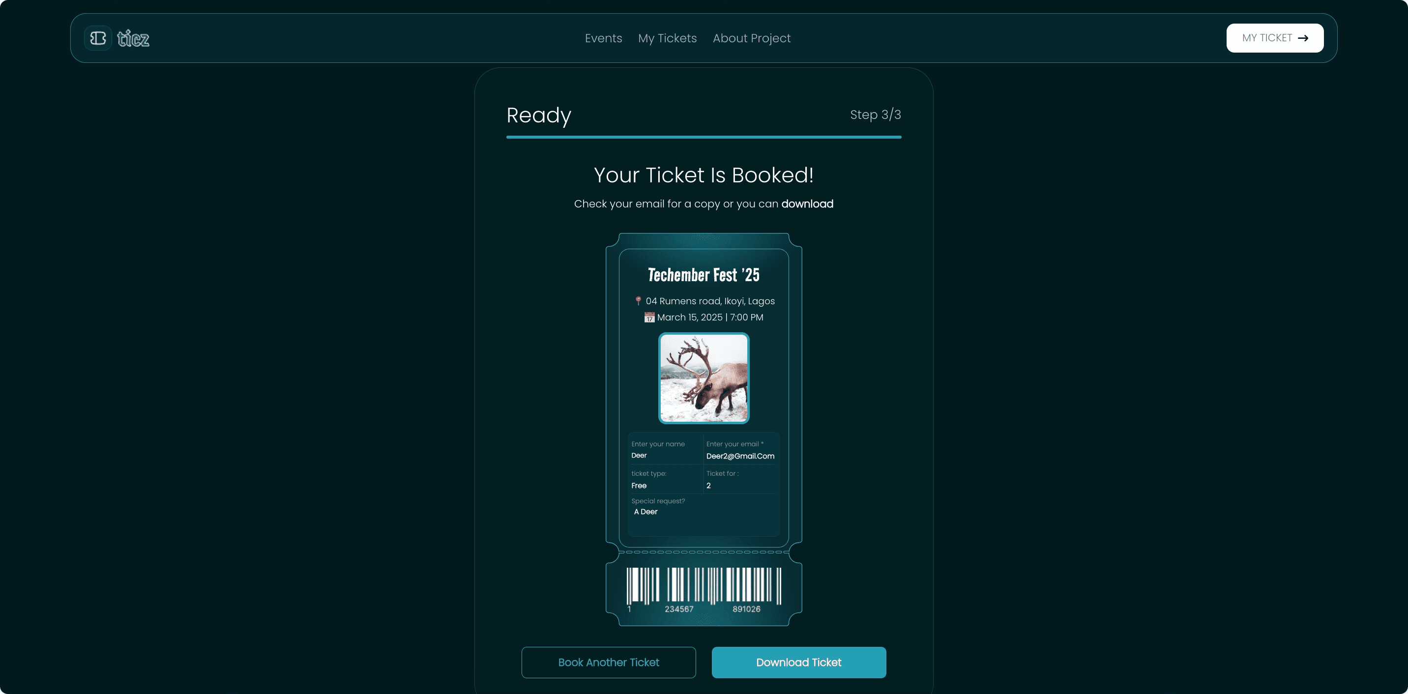Click the download link in subtitle
Image resolution: width=1408 pixels, height=694 pixels.
[x=807, y=204]
